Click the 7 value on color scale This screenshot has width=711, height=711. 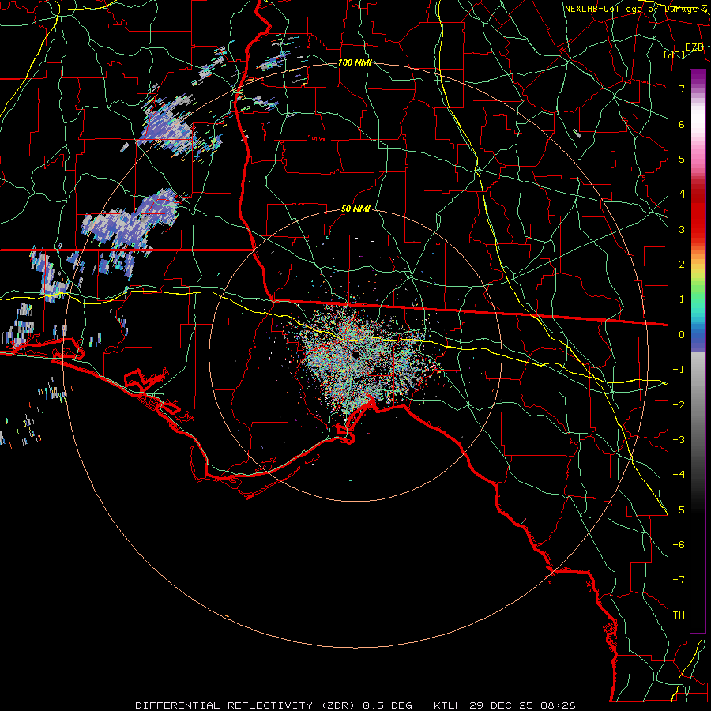coord(682,88)
